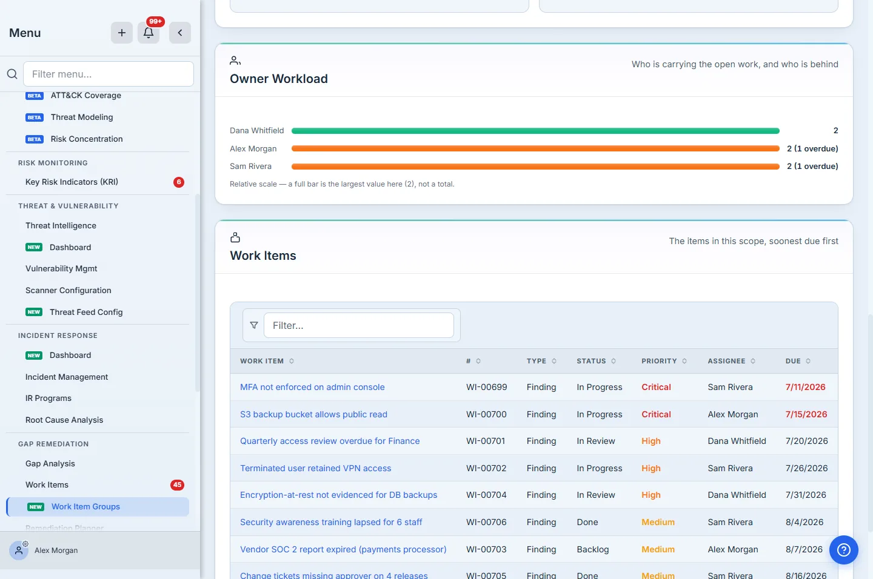Viewport: 873px width, 579px height.
Task: Focus the Work Items Filter field
Action: pos(359,325)
